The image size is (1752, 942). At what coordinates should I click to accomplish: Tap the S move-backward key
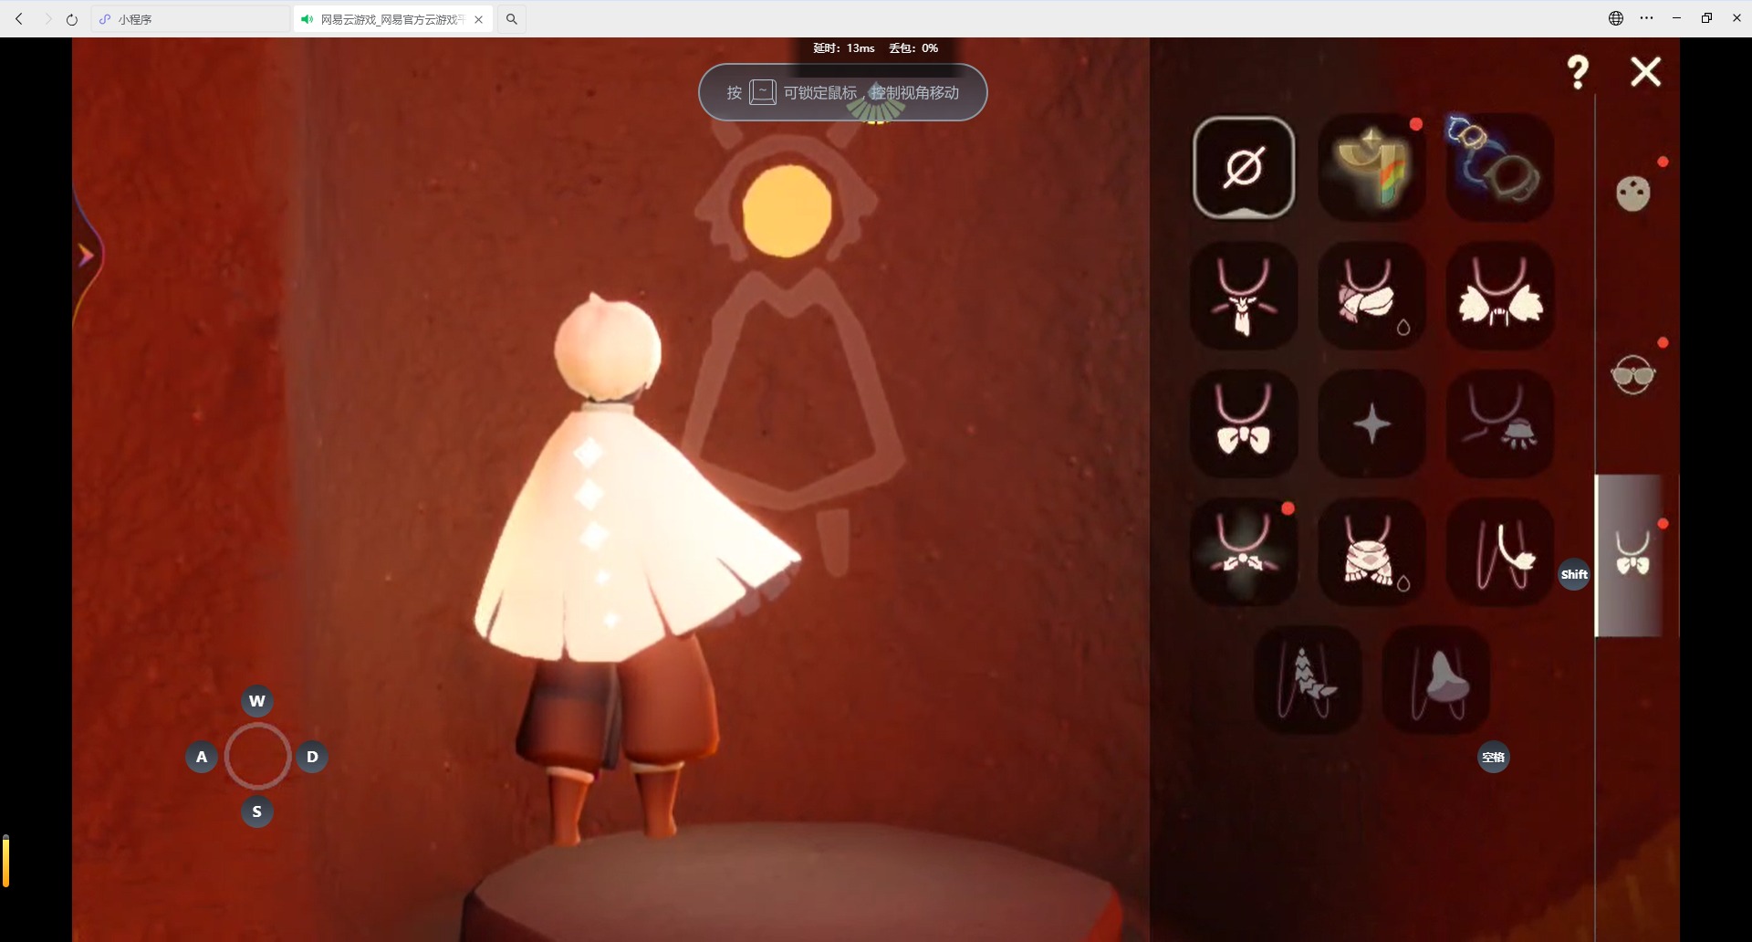(x=257, y=811)
